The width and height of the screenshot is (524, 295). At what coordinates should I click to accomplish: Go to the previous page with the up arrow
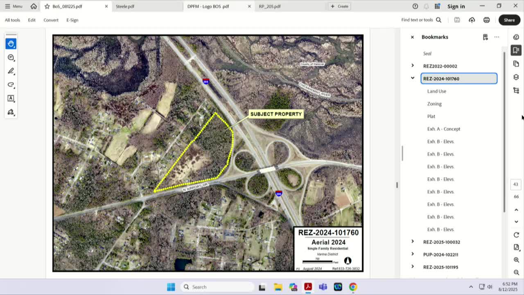tap(516, 210)
